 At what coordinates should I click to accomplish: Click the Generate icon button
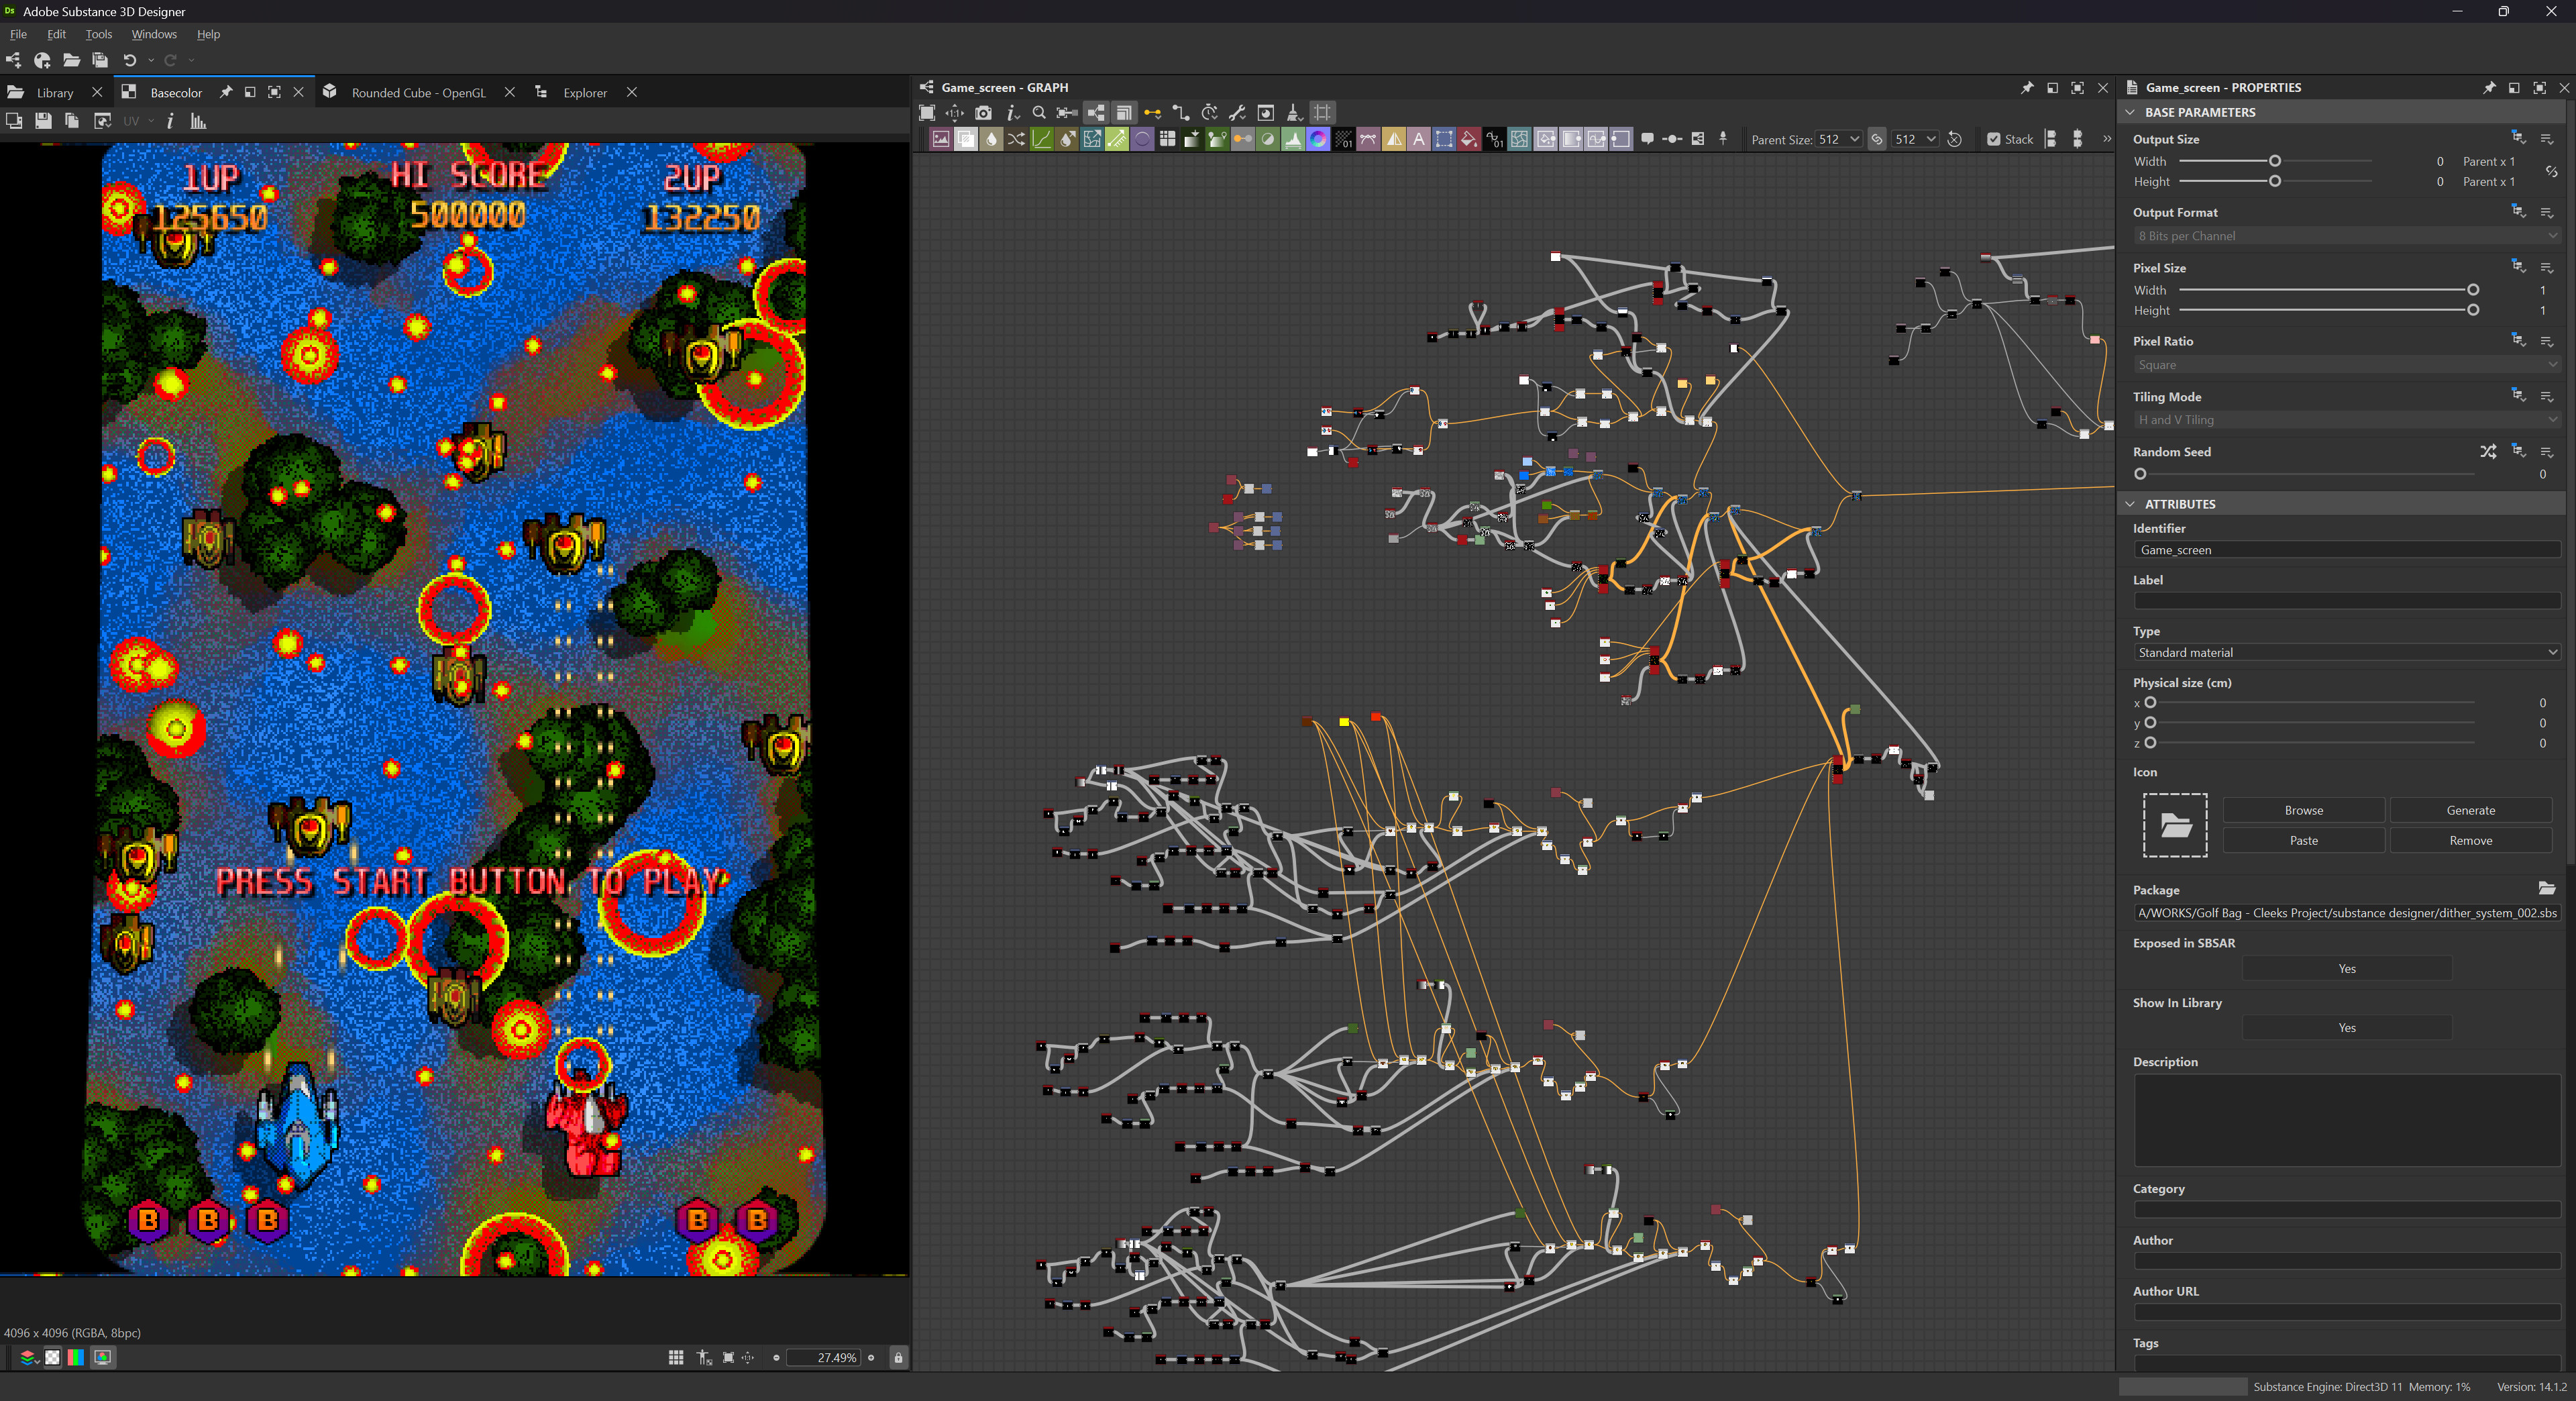pos(2470,810)
